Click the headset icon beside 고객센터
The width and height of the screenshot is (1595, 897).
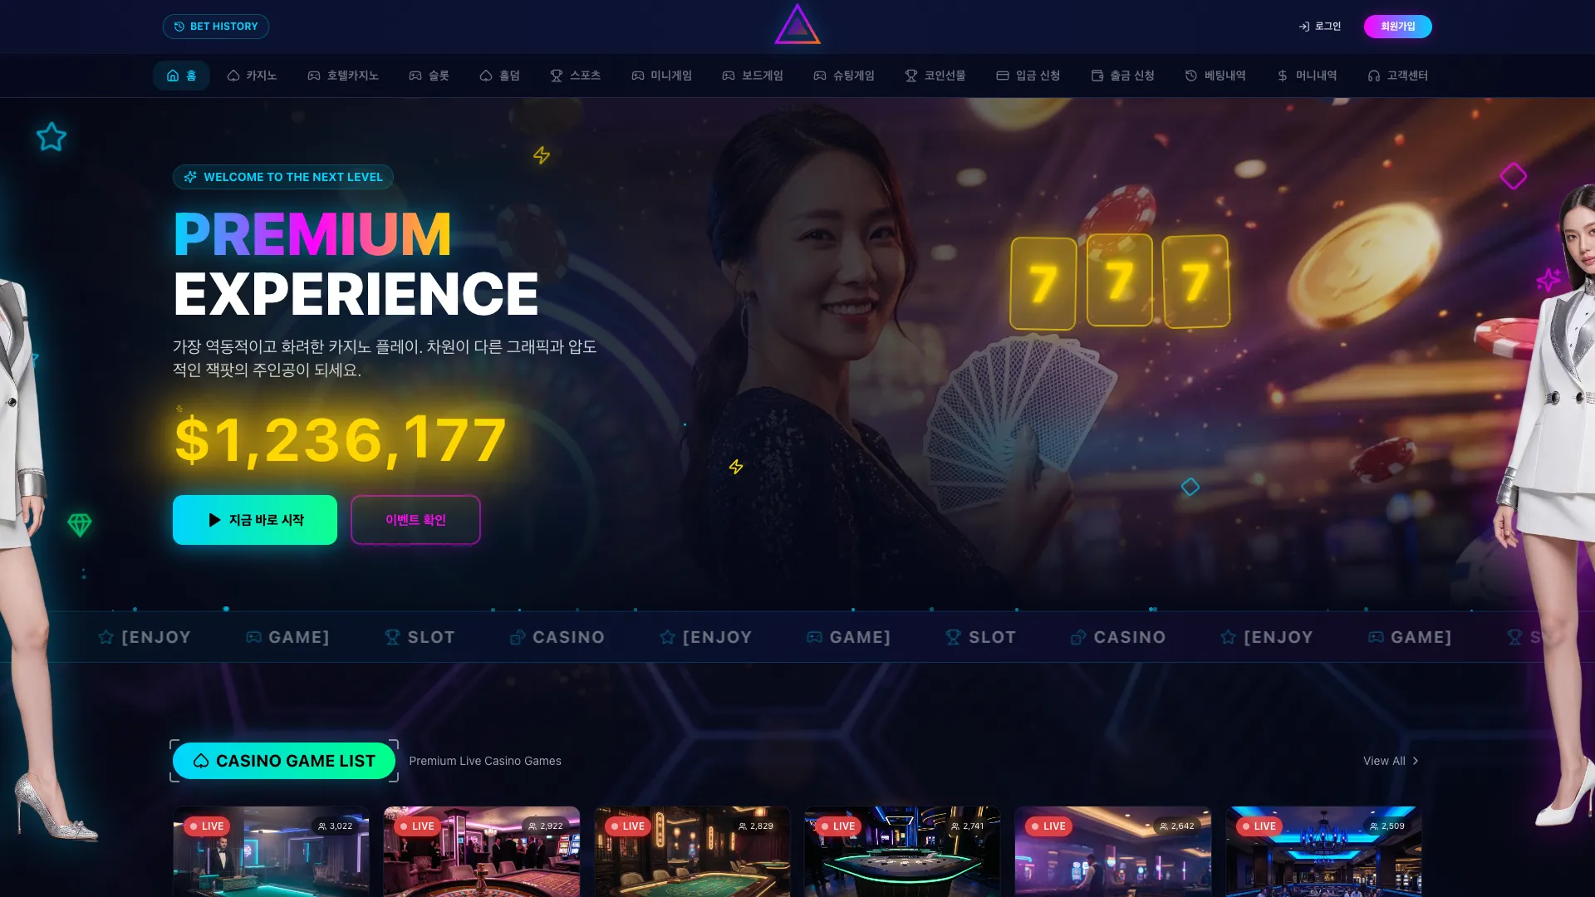tap(1374, 76)
